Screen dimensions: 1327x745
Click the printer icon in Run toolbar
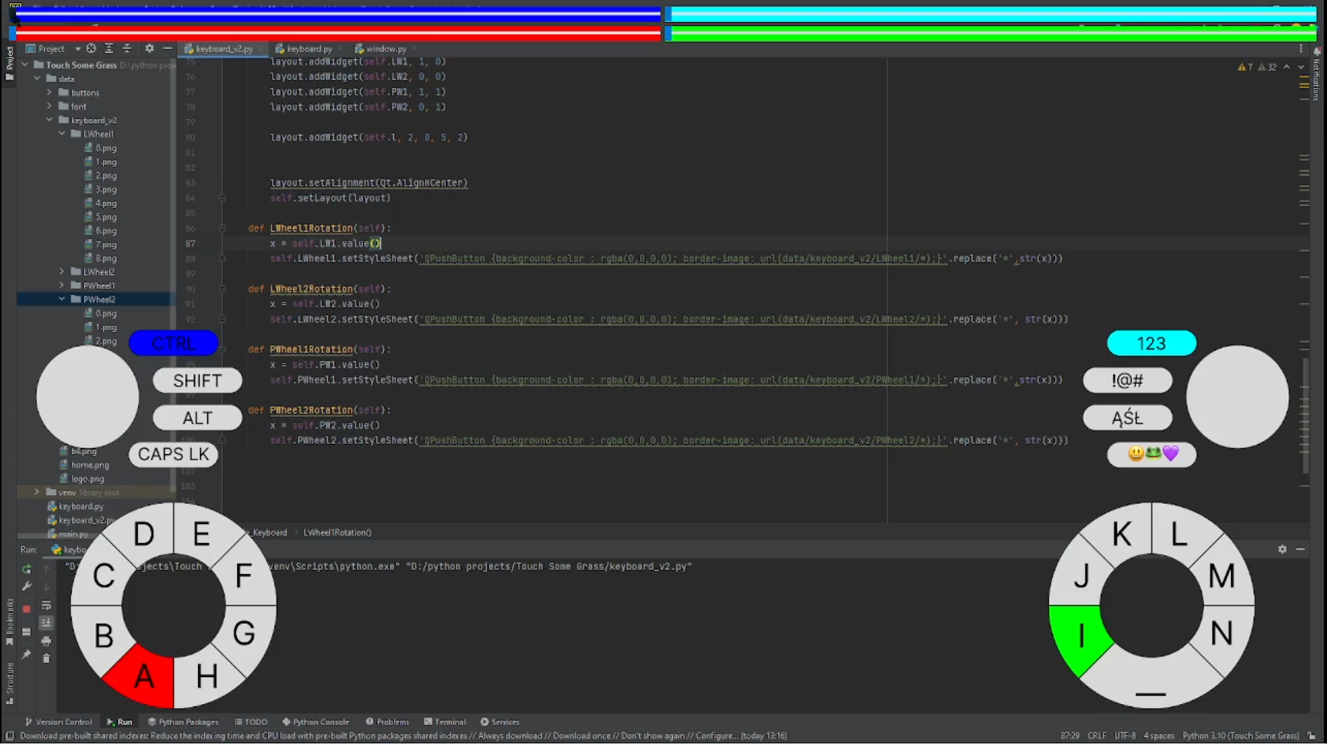click(x=46, y=641)
